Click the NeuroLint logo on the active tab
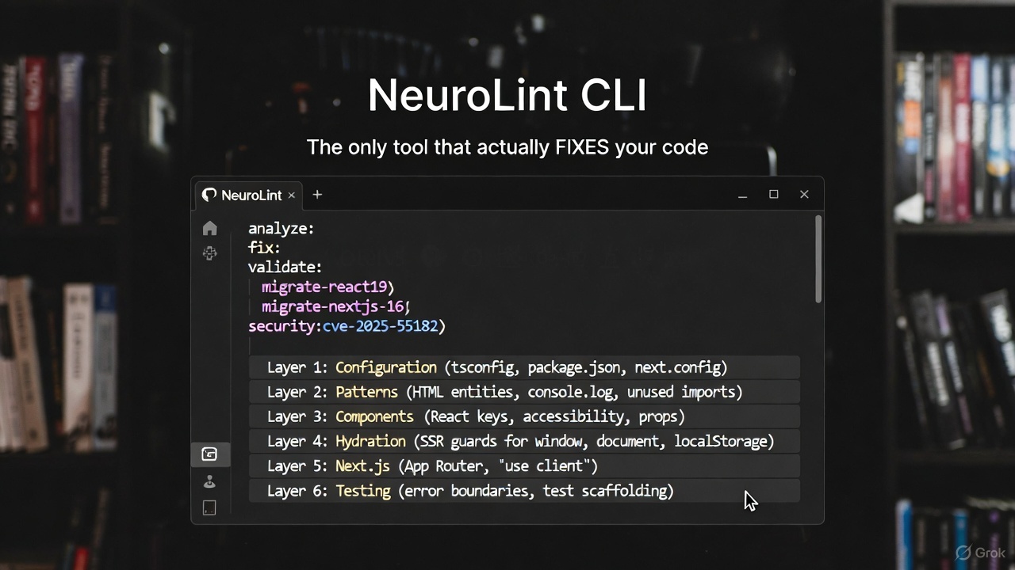Screen dimensions: 1015x570 tap(209, 195)
